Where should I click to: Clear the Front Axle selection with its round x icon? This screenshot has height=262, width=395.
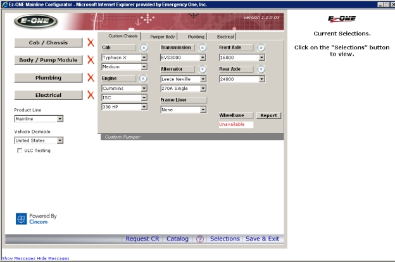pyautogui.click(x=261, y=47)
